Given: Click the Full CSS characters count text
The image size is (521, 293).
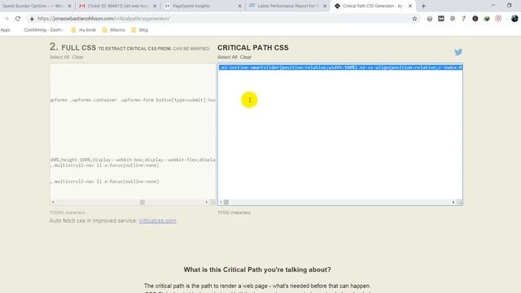Looking at the screenshot, I should 67,212.
